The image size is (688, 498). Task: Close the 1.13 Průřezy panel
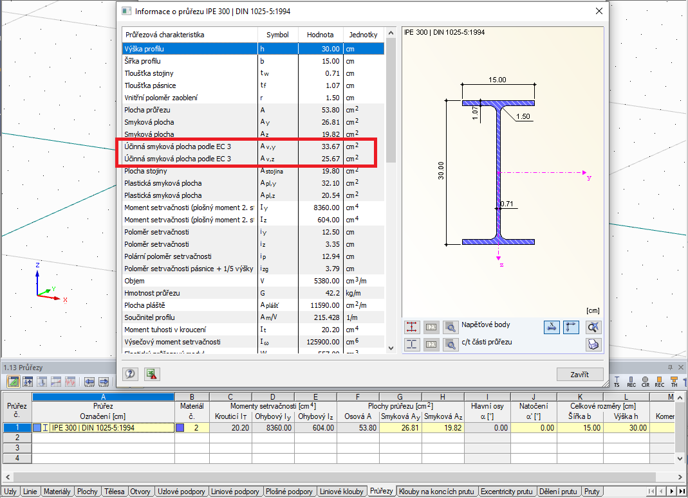pos(680,367)
